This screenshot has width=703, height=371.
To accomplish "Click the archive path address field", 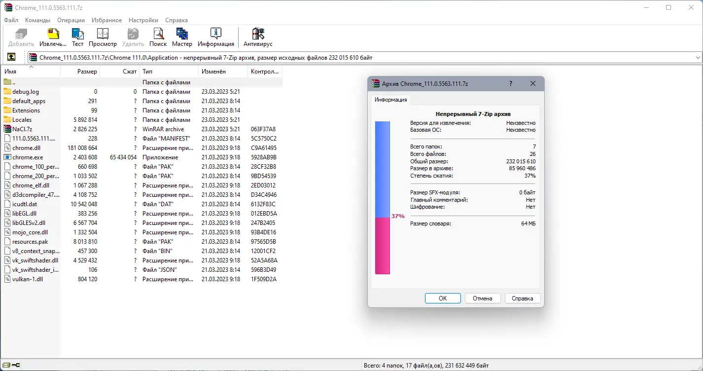I will pyautogui.click(x=365, y=58).
